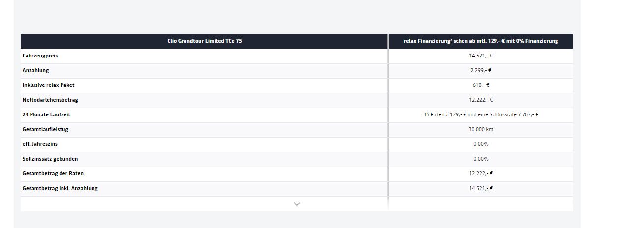
Task: Click the Nettodarlehensbetrag 12.222,- € value
Action: 481,100
